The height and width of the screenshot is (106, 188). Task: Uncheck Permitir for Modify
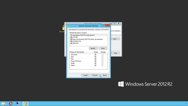coord(95,63)
